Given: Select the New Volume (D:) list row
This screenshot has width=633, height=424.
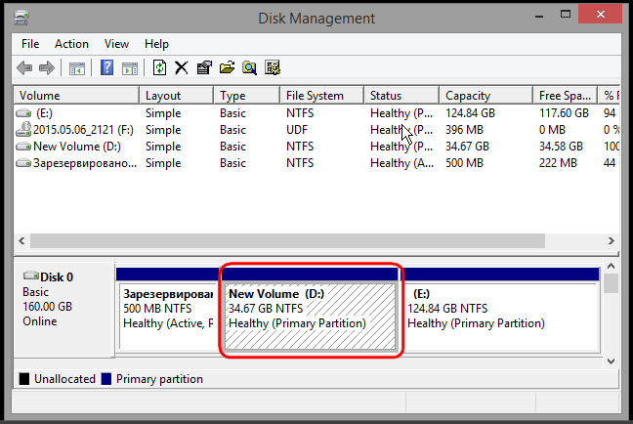Looking at the screenshot, I should click(x=316, y=147).
